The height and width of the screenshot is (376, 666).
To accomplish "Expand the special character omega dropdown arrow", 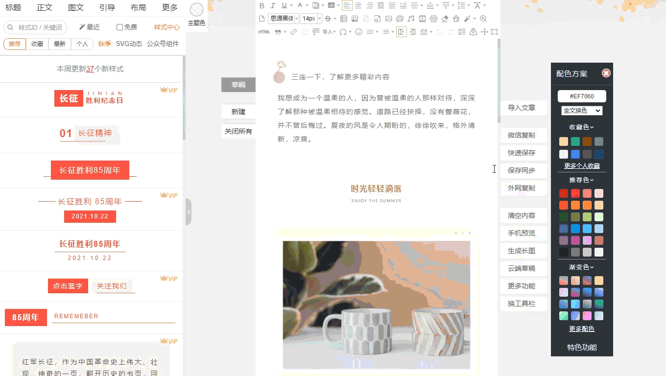I will [x=350, y=32].
